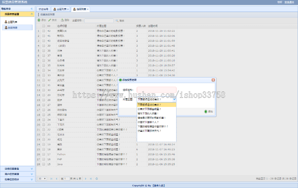Open 选项列表 in the sidebar
Viewport: 298px width, 188px height.
click(x=13, y=28)
